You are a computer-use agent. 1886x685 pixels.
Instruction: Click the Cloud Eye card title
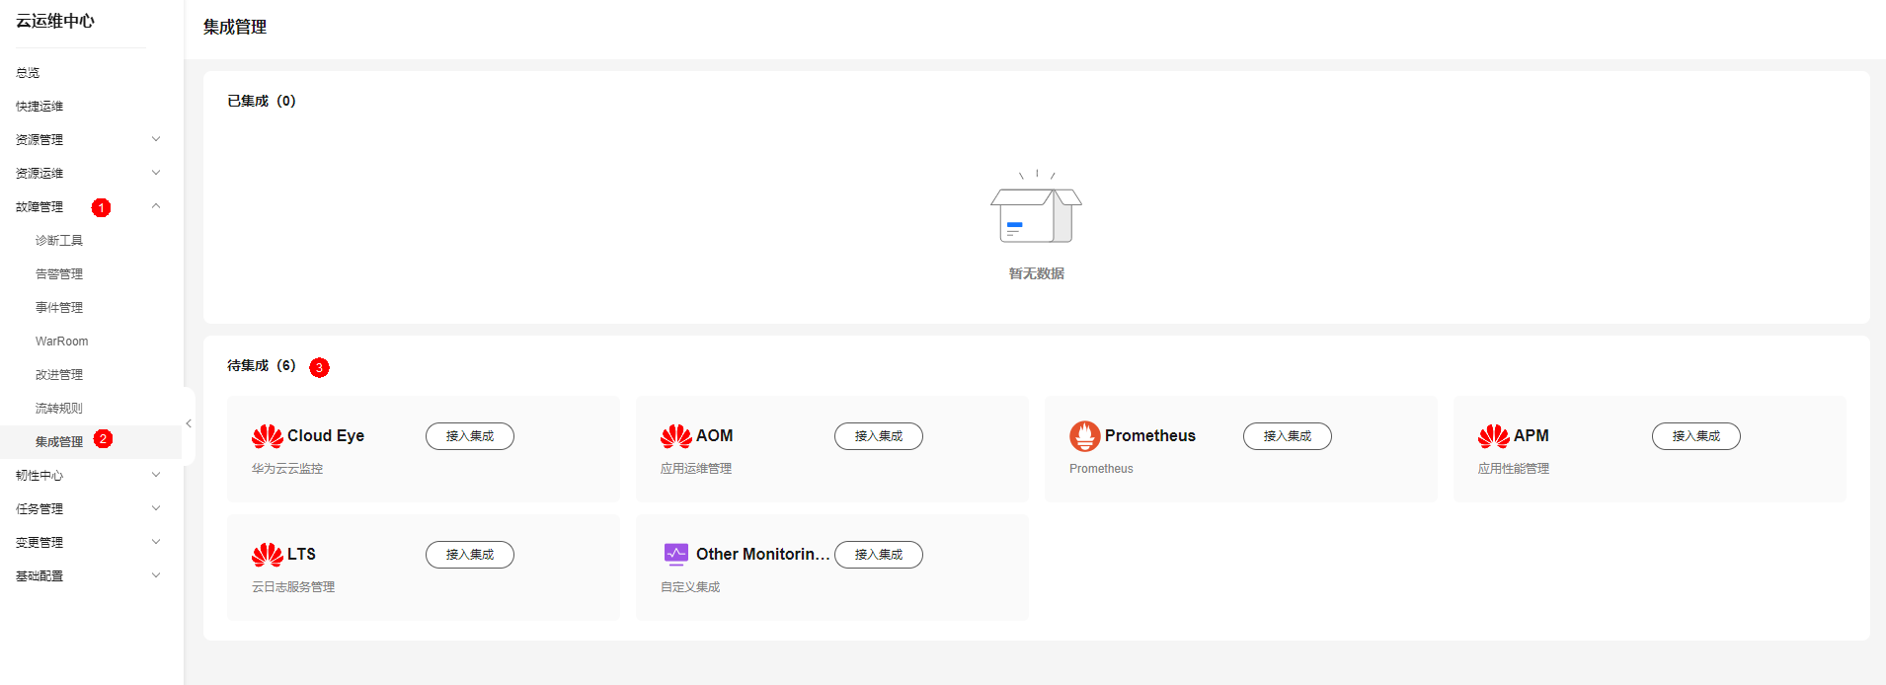326,436
